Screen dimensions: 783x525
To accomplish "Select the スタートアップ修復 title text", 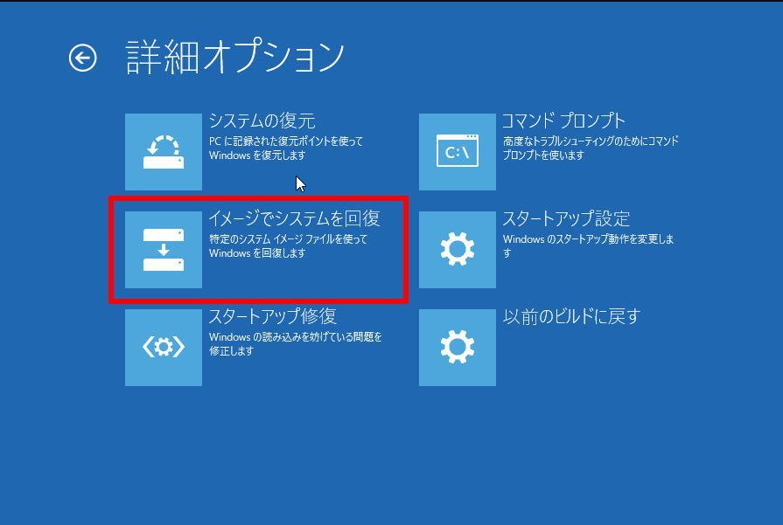I will pos(273,316).
